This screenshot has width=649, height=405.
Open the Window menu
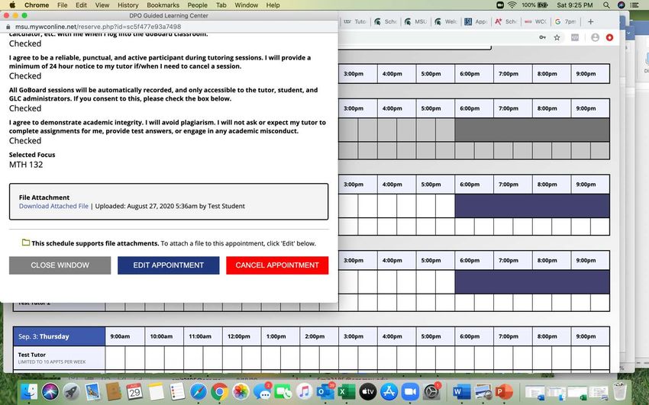247,5
